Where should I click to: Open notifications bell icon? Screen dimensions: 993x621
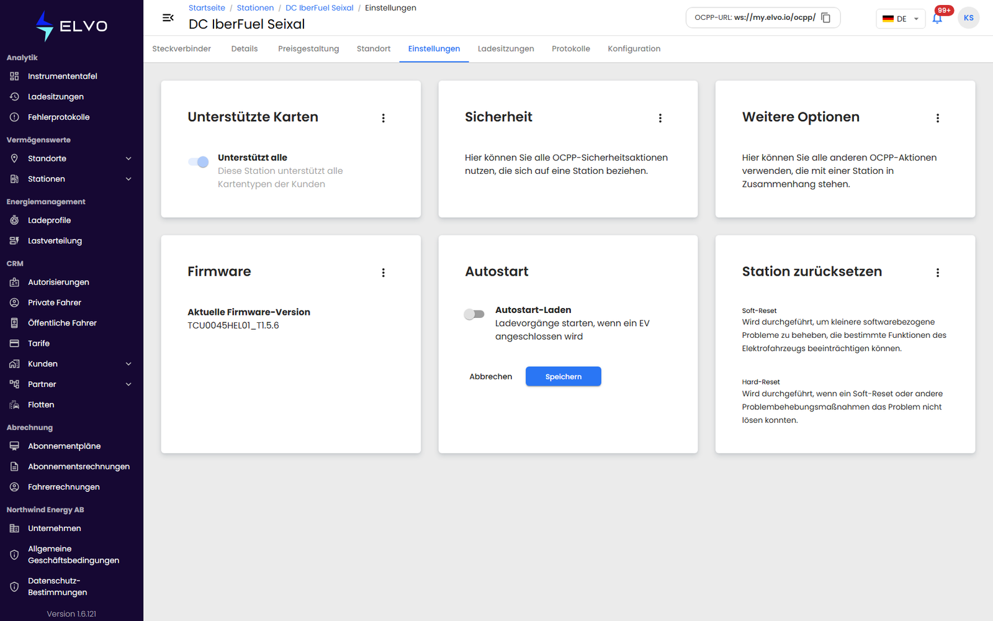tap(937, 18)
